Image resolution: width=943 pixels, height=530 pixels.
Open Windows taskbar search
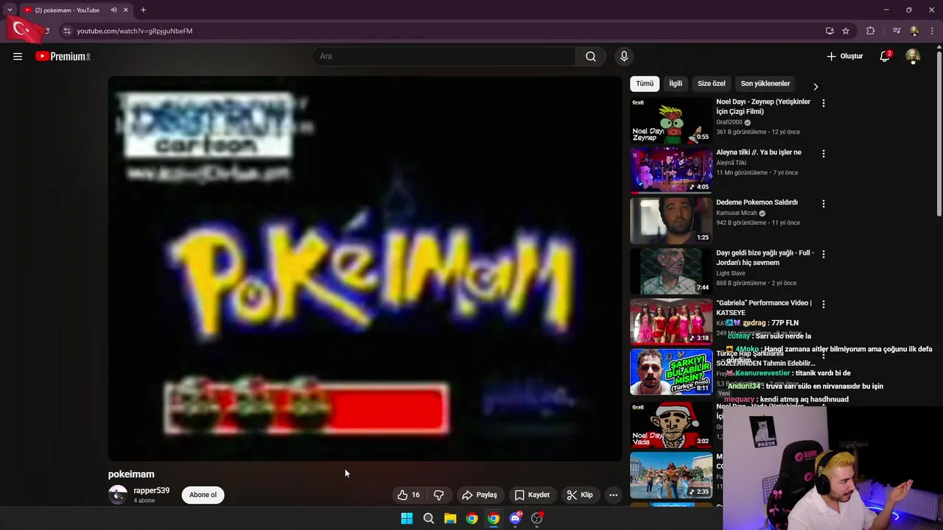point(428,518)
